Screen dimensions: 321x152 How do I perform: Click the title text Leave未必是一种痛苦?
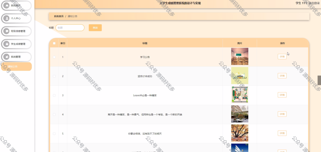coord(145,95)
